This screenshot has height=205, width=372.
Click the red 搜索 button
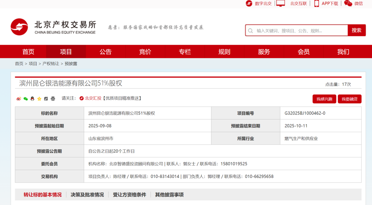pyautogui.click(x=356, y=30)
